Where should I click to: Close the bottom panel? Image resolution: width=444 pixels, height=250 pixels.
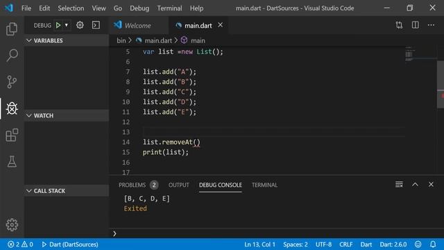pos(431,185)
